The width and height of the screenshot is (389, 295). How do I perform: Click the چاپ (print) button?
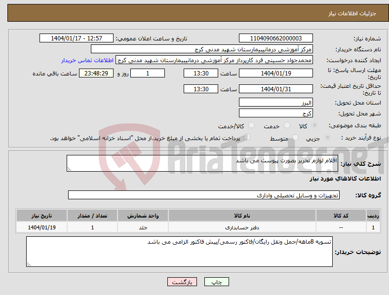click(x=216, y=282)
